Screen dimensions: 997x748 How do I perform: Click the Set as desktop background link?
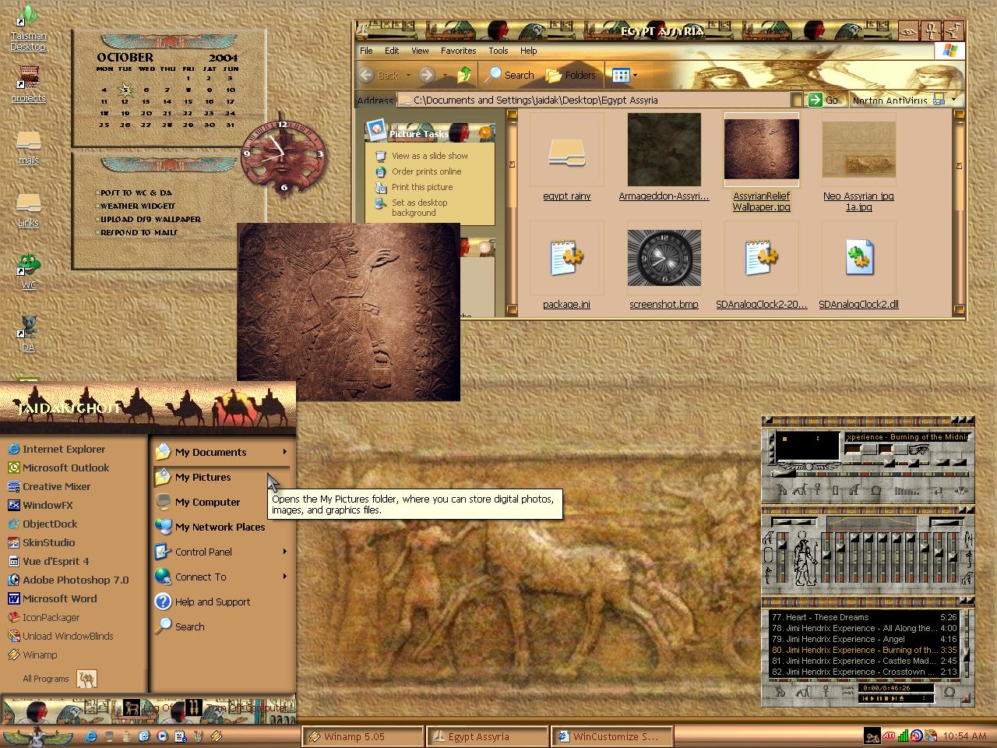(419, 207)
